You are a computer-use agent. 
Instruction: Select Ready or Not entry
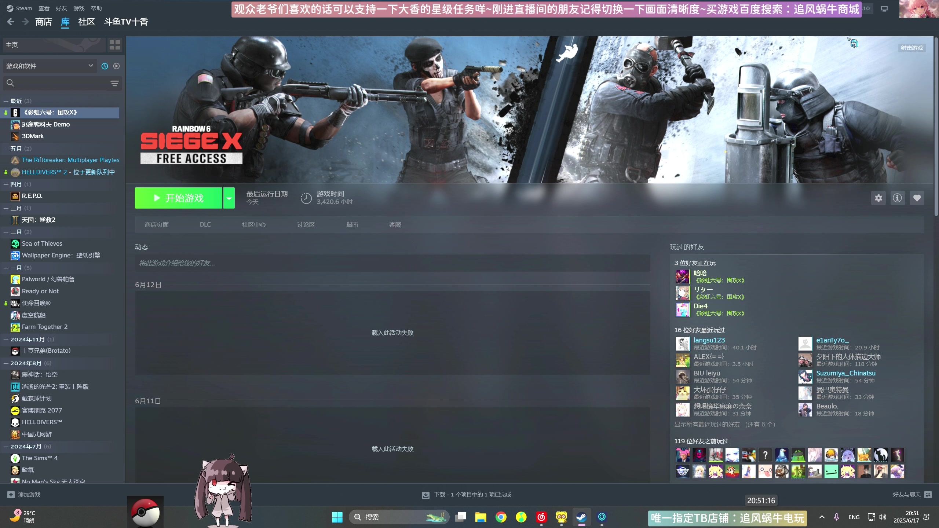click(61, 291)
